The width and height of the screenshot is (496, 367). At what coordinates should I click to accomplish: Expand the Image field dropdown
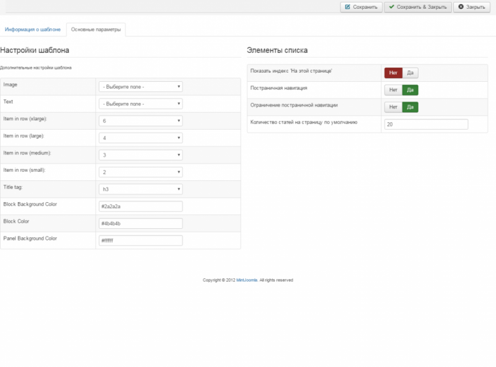coord(140,87)
